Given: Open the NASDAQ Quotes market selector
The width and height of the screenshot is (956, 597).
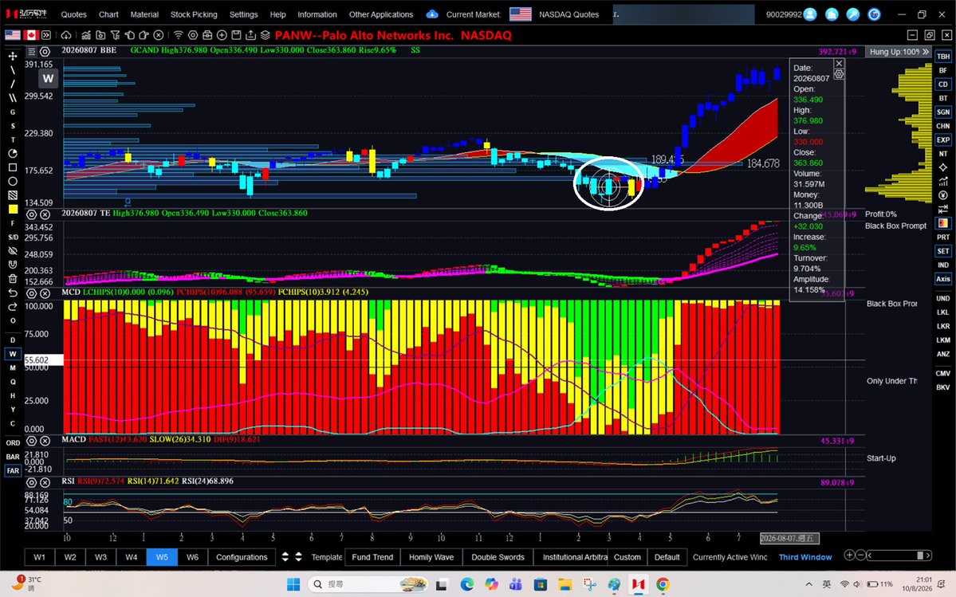Looking at the screenshot, I should click(x=568, y=14).
